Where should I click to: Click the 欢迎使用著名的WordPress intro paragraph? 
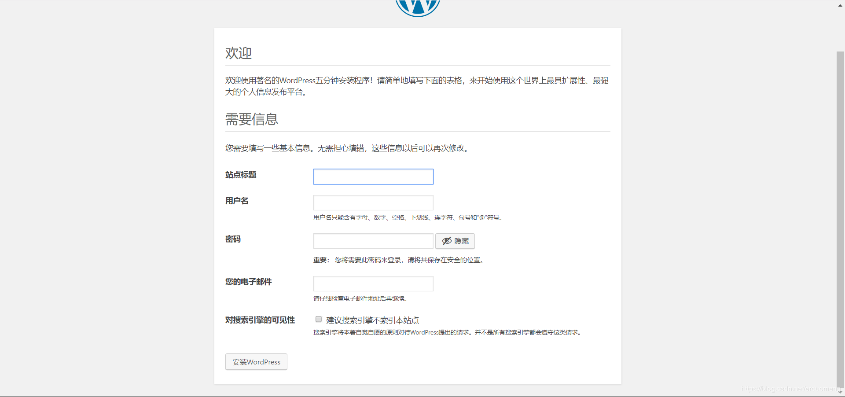pos(417,86)
